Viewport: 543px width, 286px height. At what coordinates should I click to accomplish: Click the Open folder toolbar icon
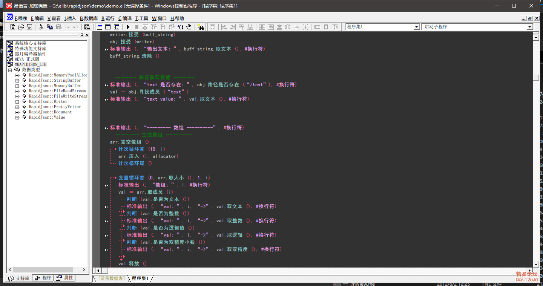click(21, 27)
